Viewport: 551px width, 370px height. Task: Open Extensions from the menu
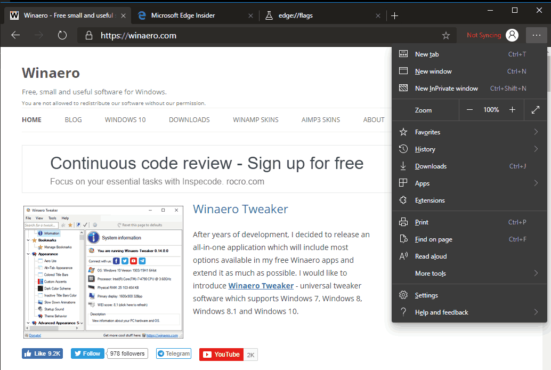(x=469, y=200)
